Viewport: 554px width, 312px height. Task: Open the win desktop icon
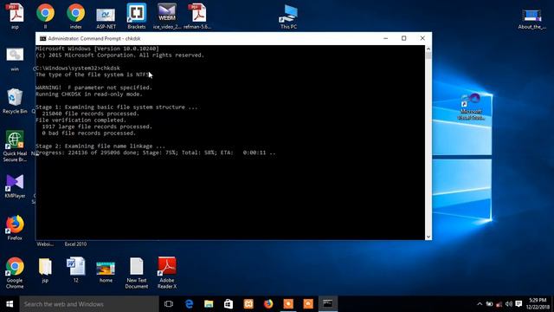point(15,59)
